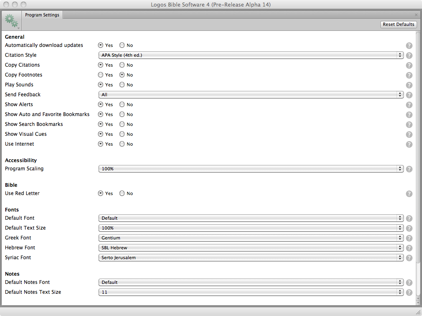
Task: Open the Greek Font dropdown showing Gentium
Action: 251,238
